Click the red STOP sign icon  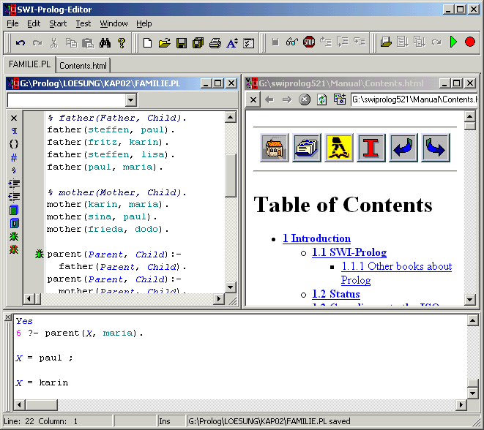pos(309,42)
